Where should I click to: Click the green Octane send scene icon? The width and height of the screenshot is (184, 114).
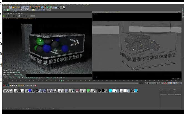pyautogui.click(x=4, y=16)
